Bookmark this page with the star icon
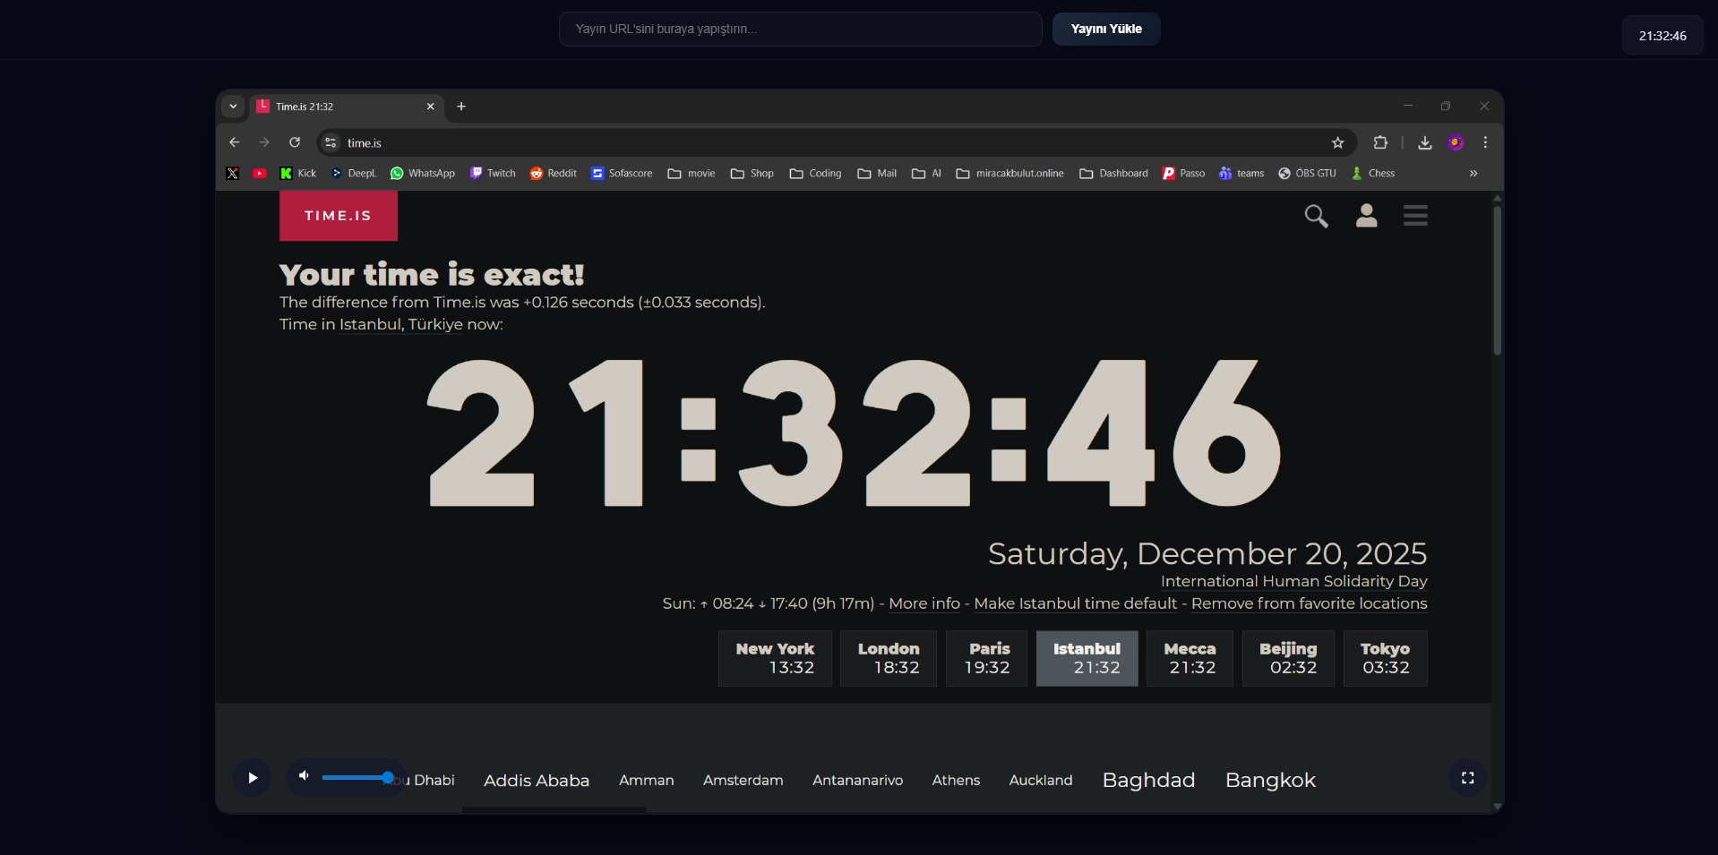The image size is (1718, 855). (1337, 142)
